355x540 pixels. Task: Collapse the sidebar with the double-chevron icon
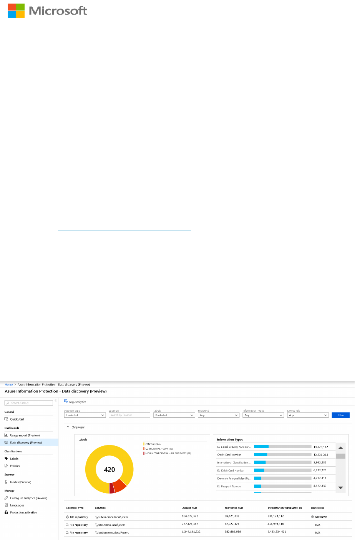click(x=56, y=401)
